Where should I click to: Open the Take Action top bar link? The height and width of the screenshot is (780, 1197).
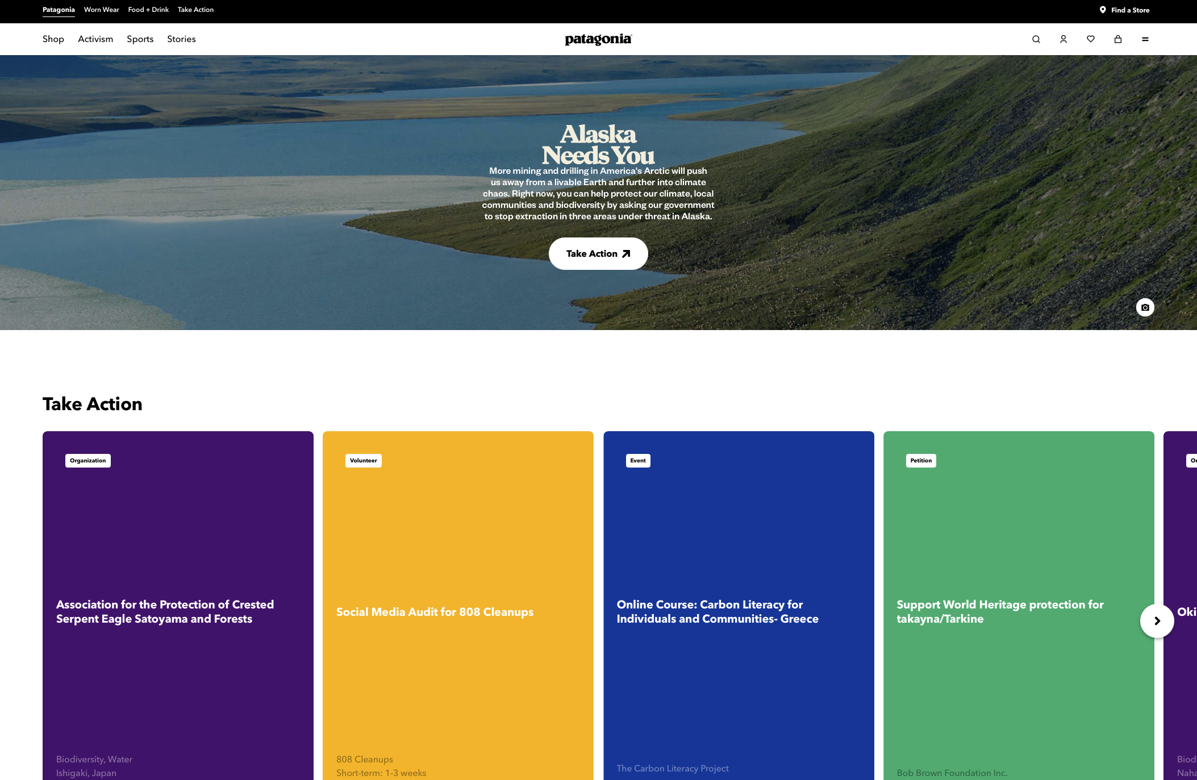pyautogui.click(x=195, y=10)
